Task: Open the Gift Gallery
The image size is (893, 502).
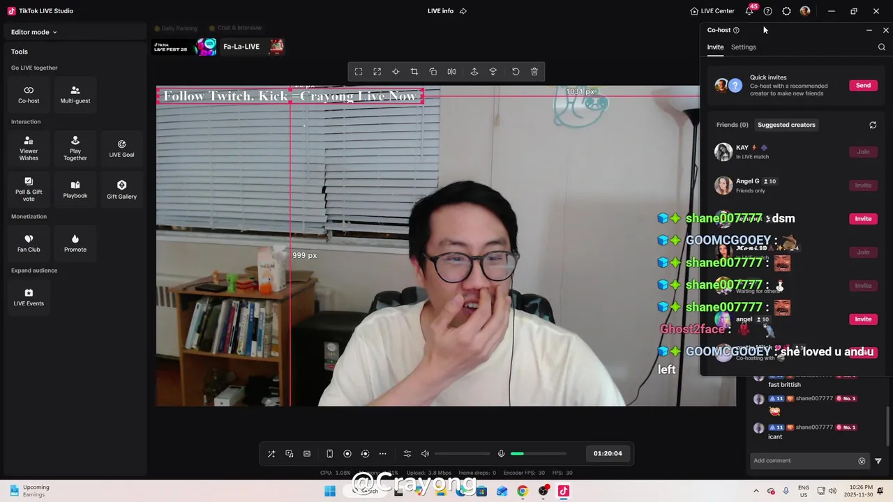Action: tap(121, 190)
